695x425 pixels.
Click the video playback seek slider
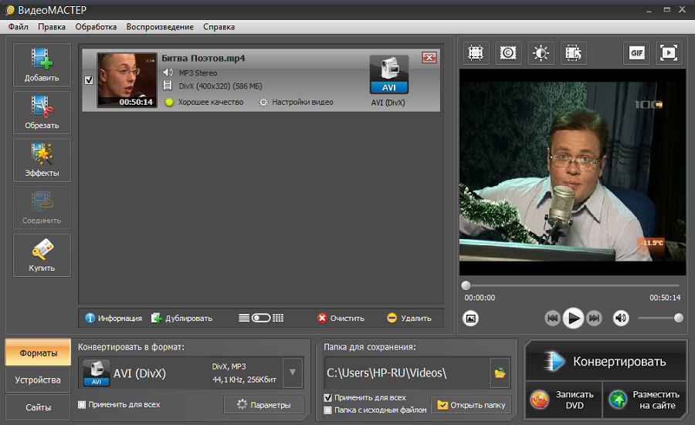(571, 285)
